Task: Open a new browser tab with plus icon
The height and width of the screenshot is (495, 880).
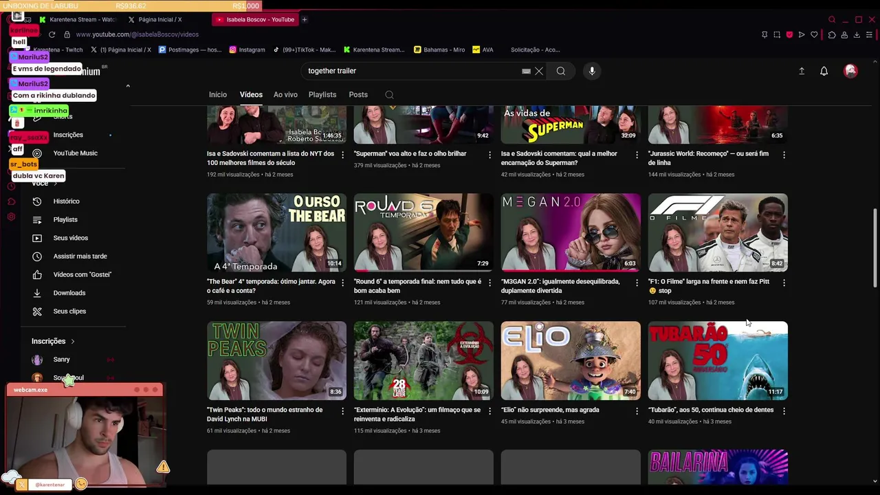Action: [305, 19]
